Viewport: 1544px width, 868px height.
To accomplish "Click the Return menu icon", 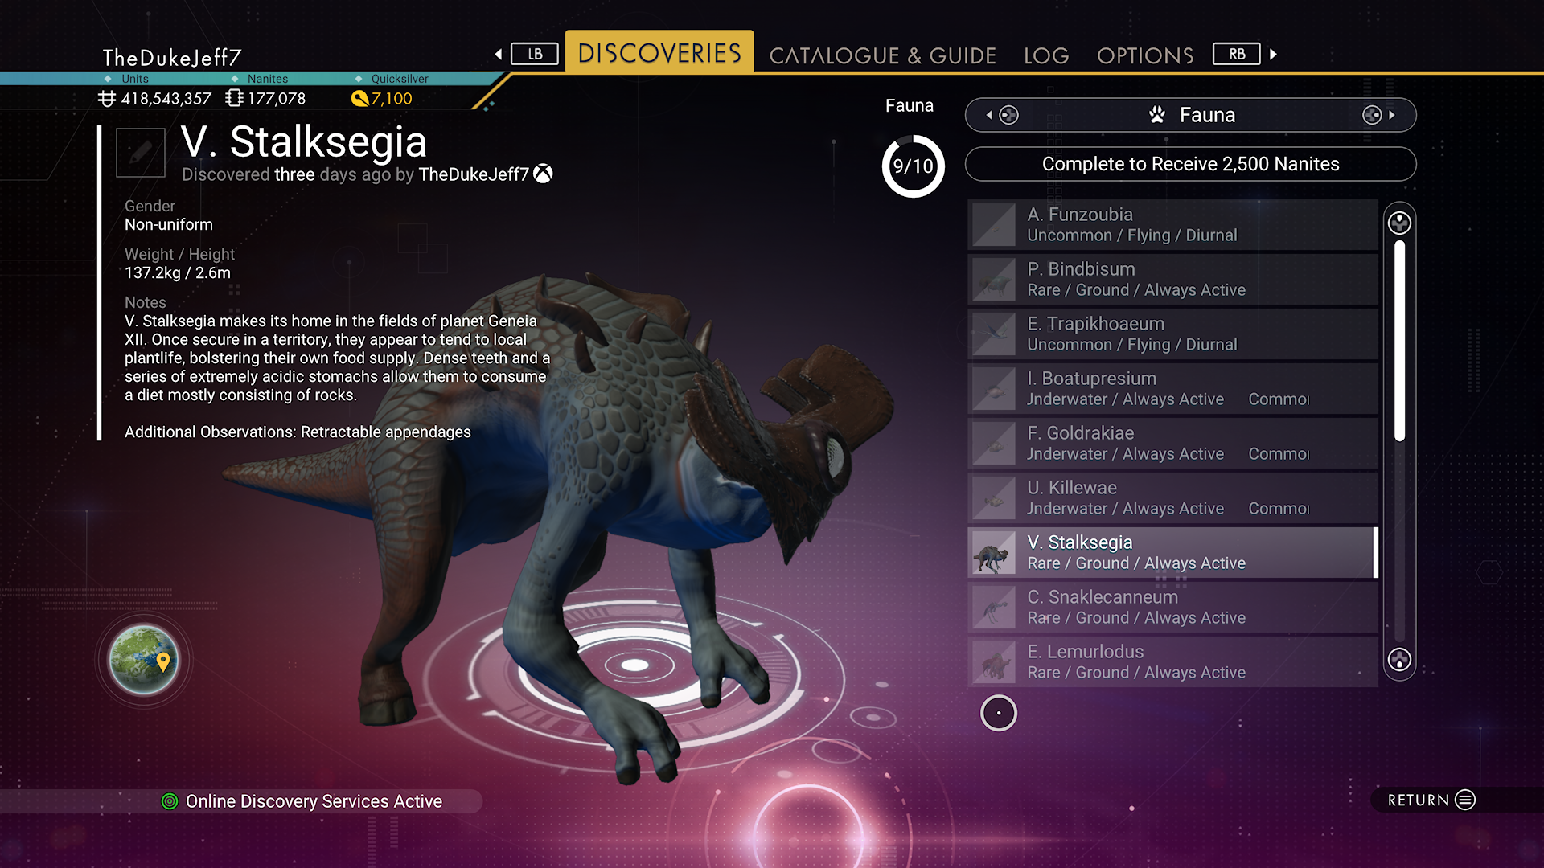I will click(x=1465, y=800).
